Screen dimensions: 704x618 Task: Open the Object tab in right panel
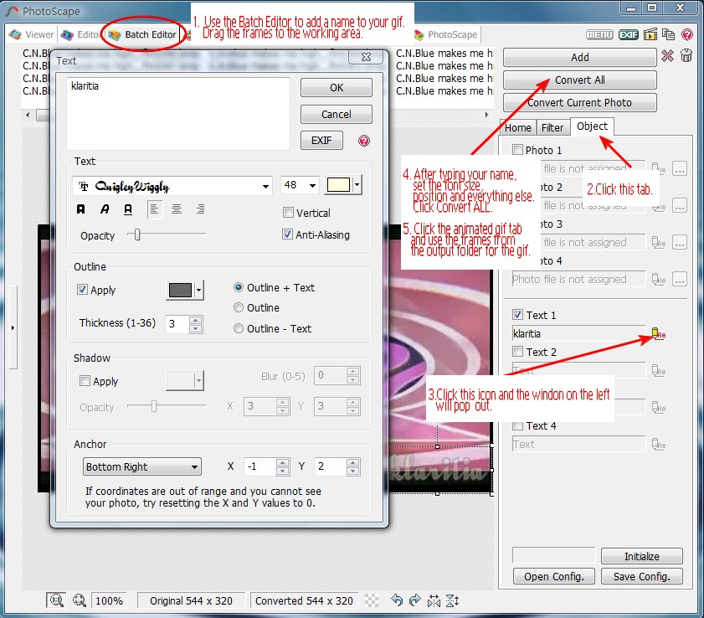[x=592, y=126]
